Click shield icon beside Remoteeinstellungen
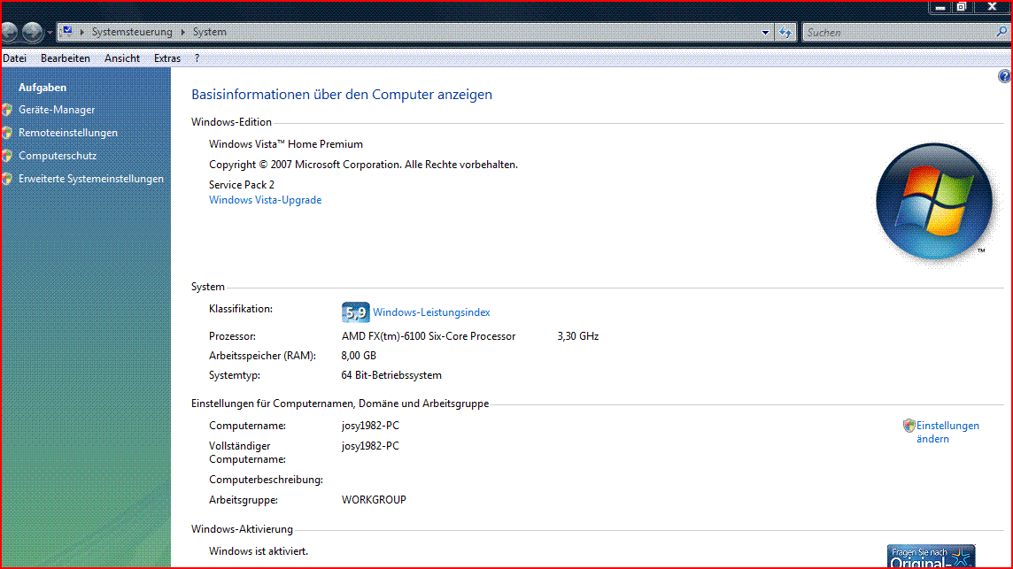The width and height of the screenshot is (1013, 569). point(7,133)
